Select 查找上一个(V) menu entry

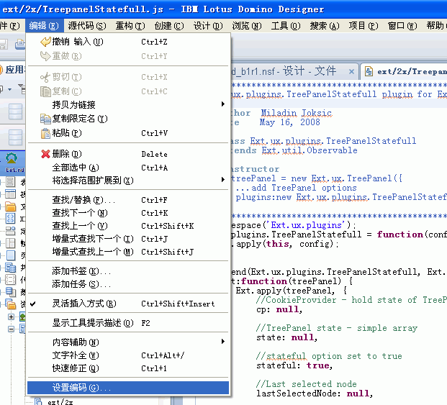coord(128,226)
